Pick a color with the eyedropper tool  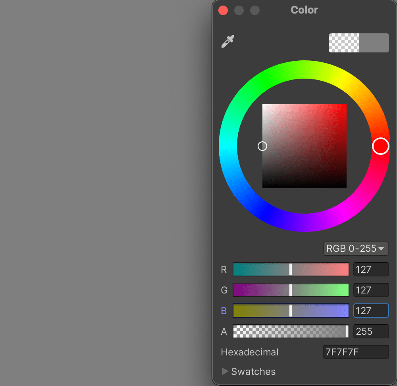(x=228, y=42)
